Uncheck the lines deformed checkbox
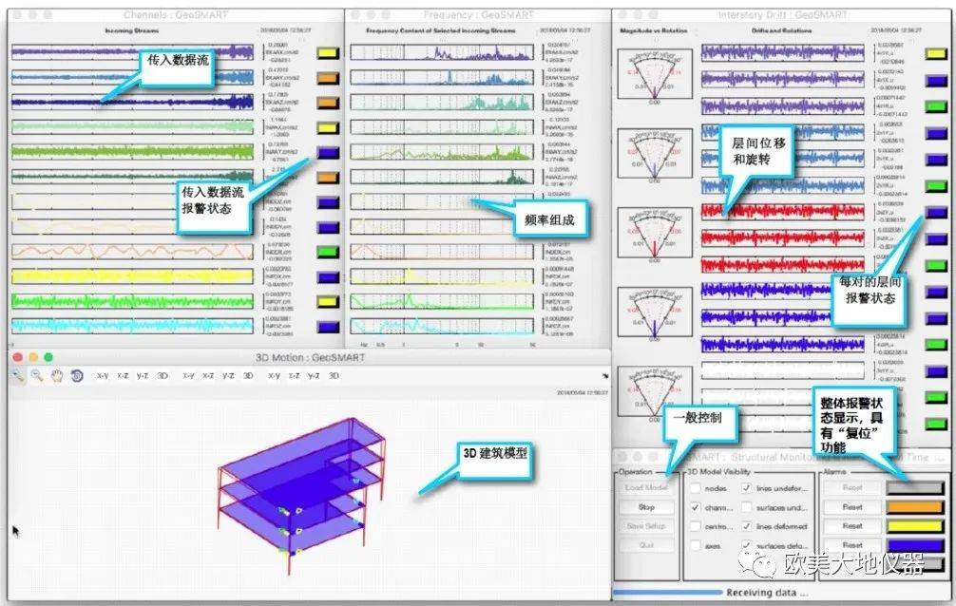 [746, 527]
